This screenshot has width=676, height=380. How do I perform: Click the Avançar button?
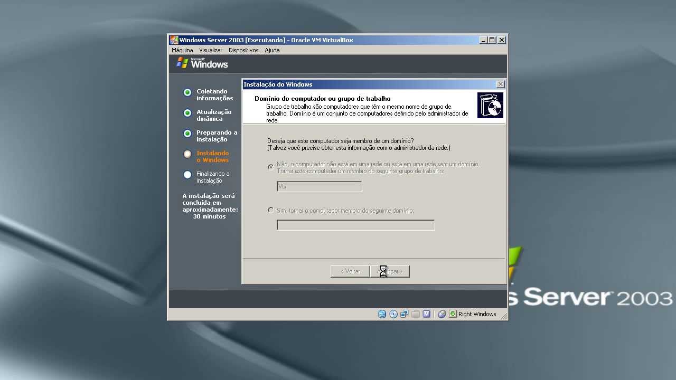(x=390, y=271)
